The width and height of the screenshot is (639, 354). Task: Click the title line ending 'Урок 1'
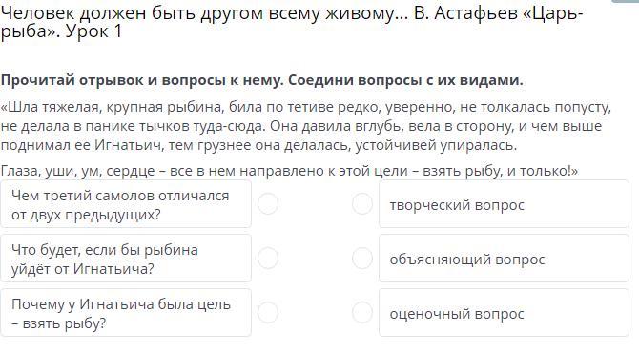(62, 31)
